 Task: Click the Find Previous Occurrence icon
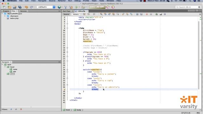pyautogui.click(x=105, y=14)
